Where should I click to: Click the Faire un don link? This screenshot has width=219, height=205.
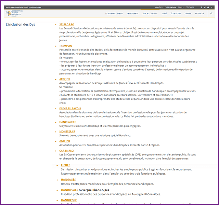tap(170, 7)
